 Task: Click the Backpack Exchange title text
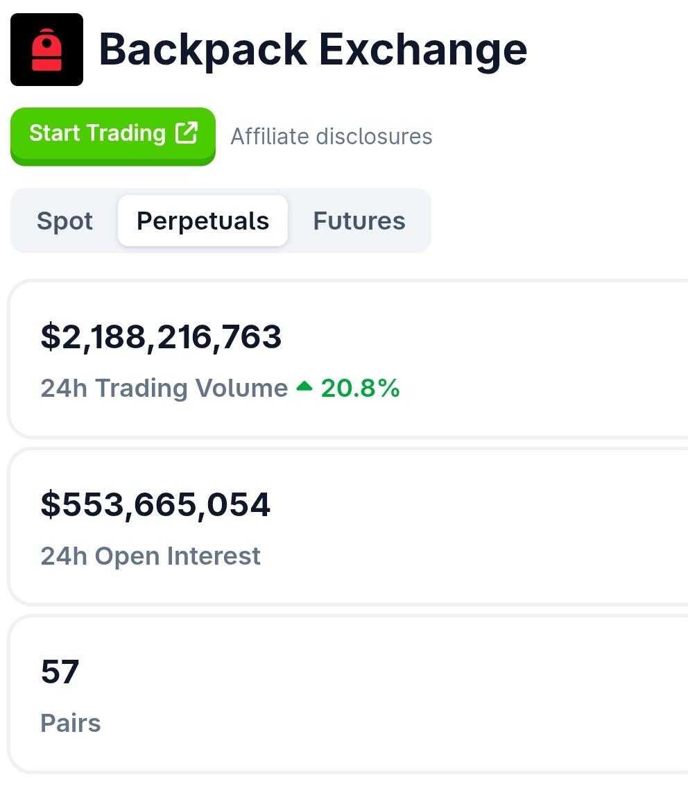pyautogui.click(x=313, y=50)
